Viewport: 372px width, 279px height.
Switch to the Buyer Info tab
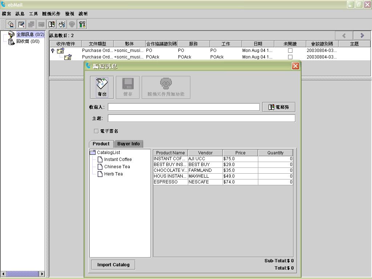tap(128, 144)
